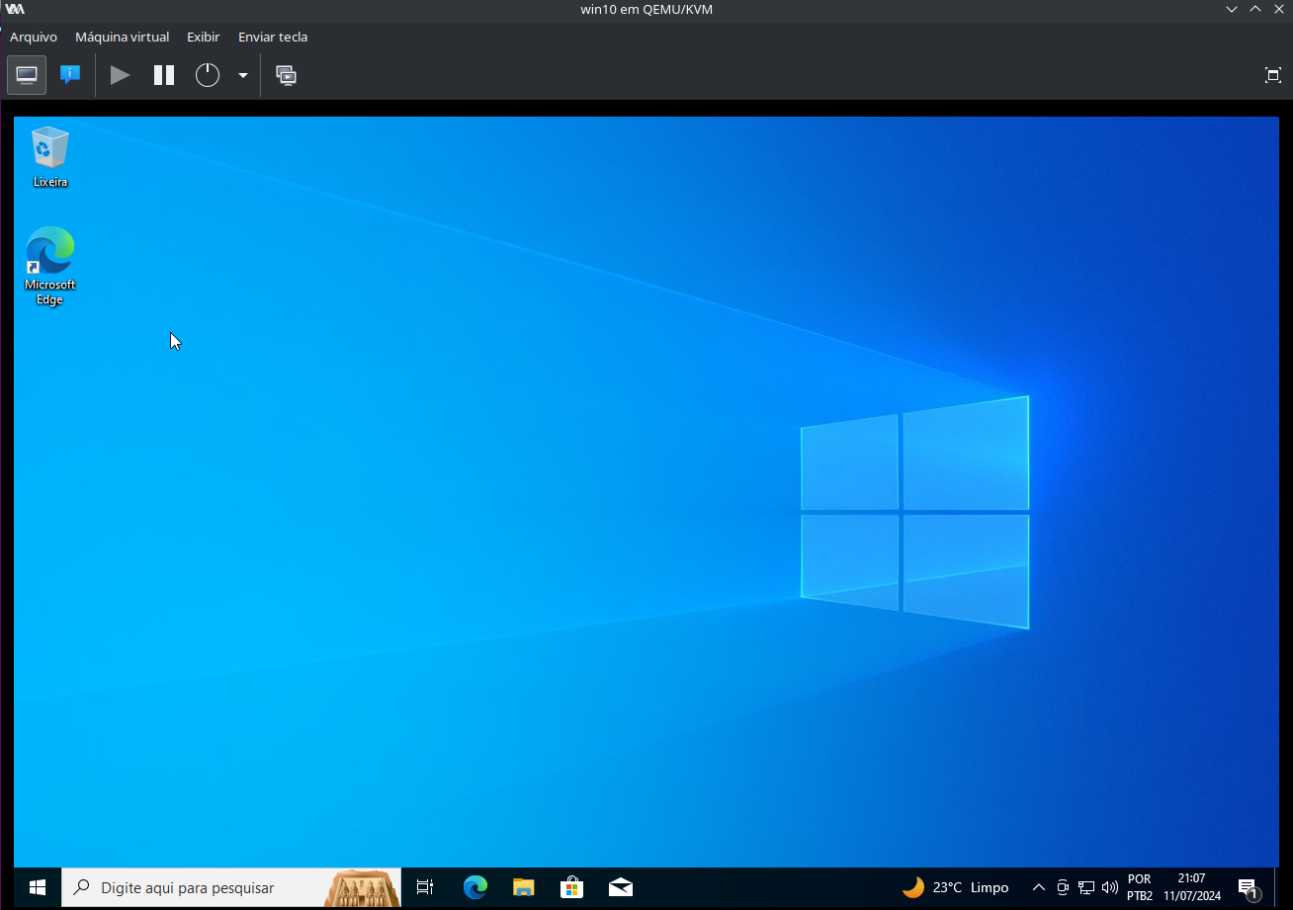Launch File Explorer from the taskbar
The image size is (1293, 910).
[x=524, y=887]
